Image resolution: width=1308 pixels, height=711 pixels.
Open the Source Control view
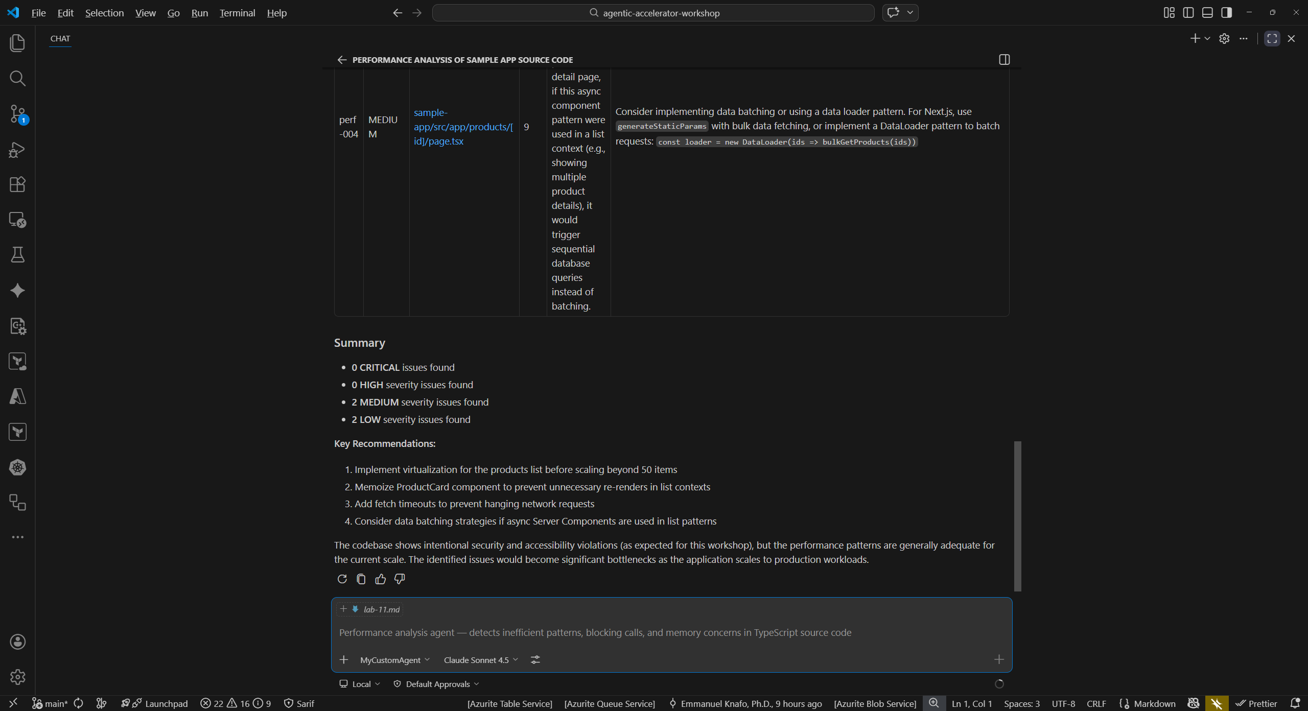coord(17,114)
